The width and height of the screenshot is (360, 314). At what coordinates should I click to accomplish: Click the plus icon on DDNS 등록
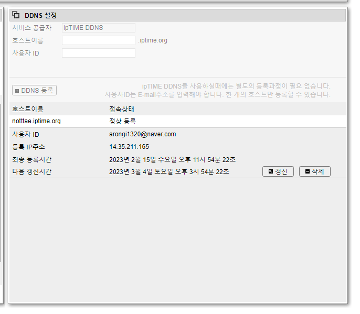17,91
